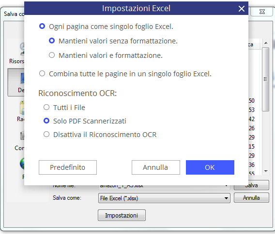The height and width of the screenshot is (234, 275).
Task: Close the Impostazioni Excel dialog with X
Action: click(242, 8)
